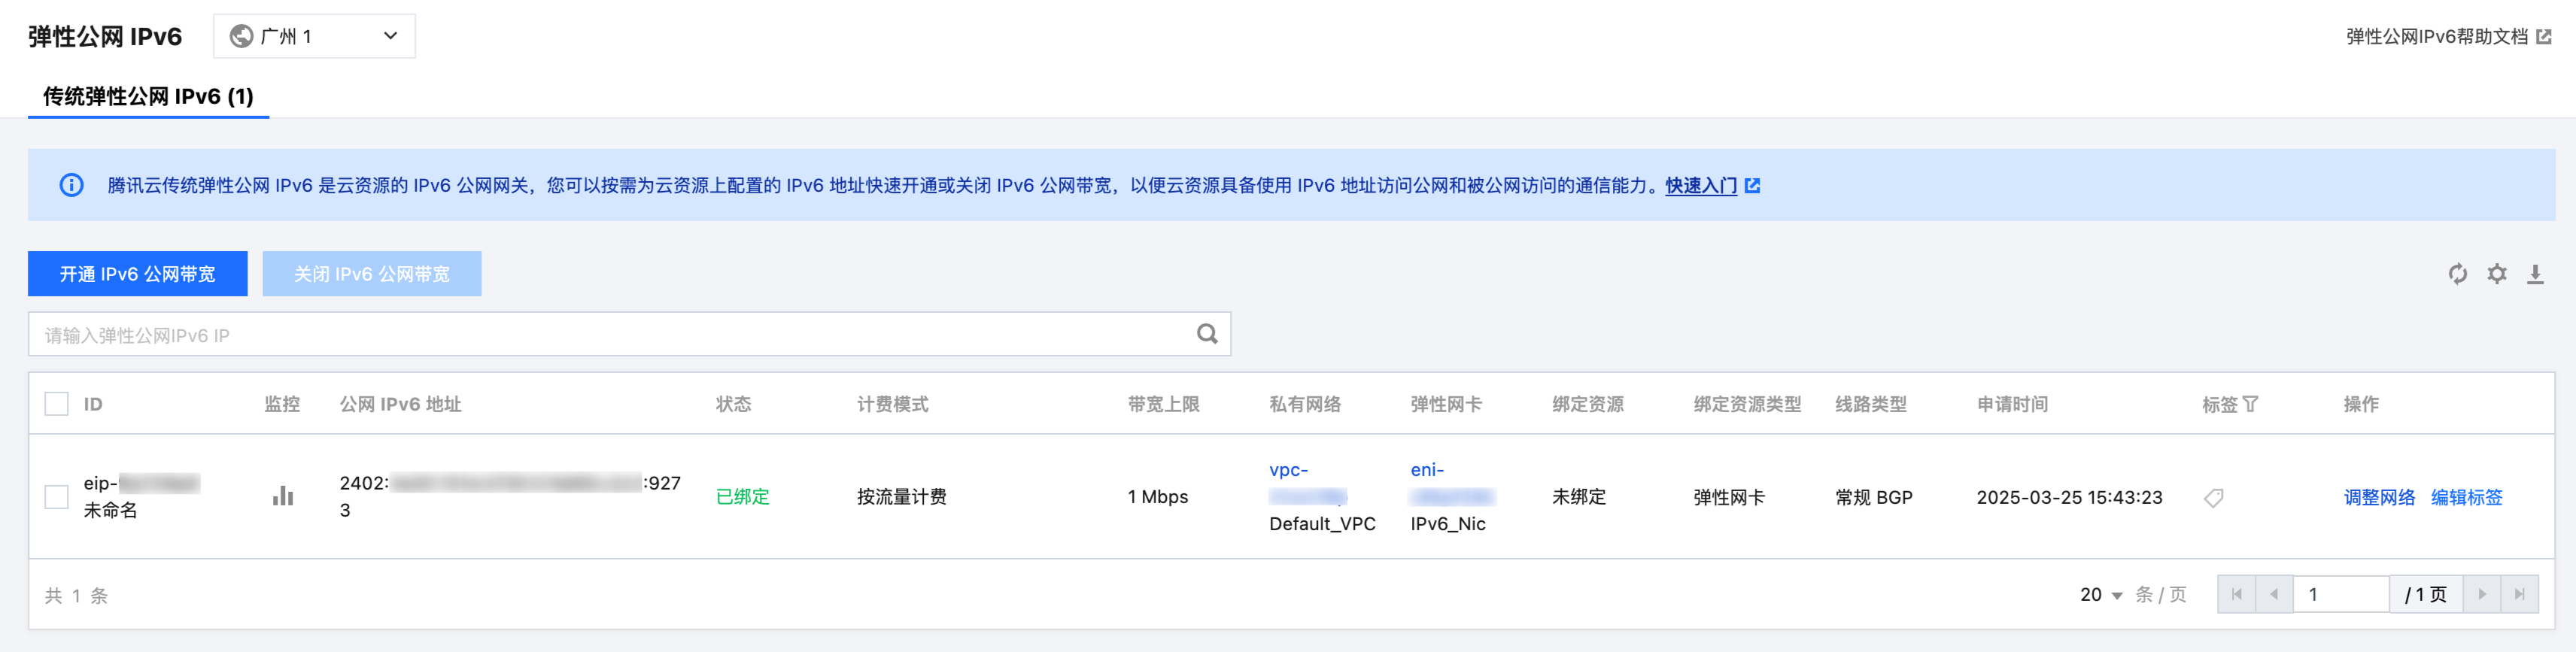The width and height of the screenshot is (2576, 652).
Task: Click the 1 Mbps bandwidth cell
Action: pos(1158,497)
